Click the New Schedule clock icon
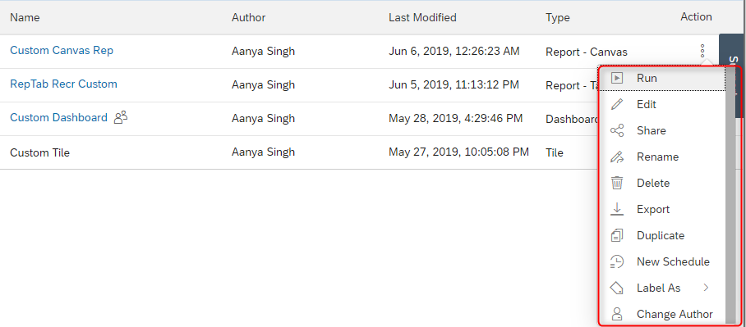Screen dimensions: 746x327 617,261
